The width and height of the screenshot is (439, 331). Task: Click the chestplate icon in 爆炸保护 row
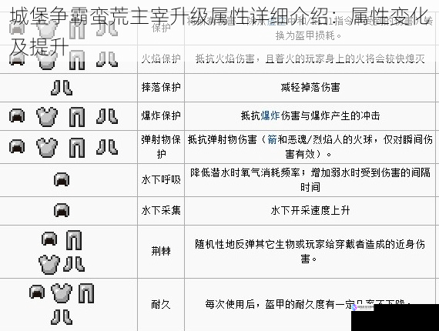(47, 116)
